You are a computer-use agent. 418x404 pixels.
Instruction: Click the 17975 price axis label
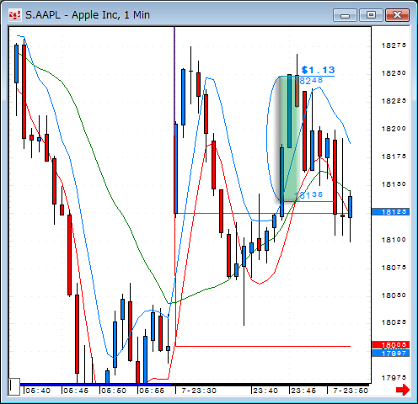pos(394,378)
